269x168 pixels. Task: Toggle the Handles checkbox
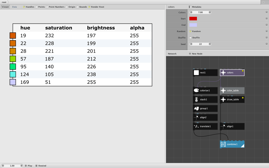24,7
